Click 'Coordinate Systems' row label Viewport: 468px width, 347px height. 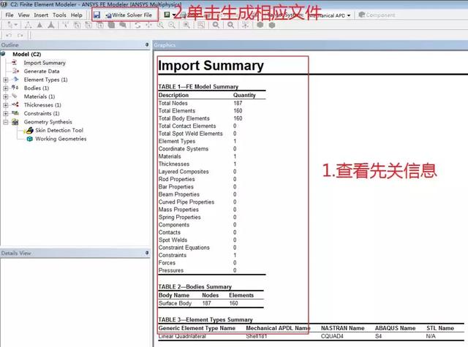(184, 149)
